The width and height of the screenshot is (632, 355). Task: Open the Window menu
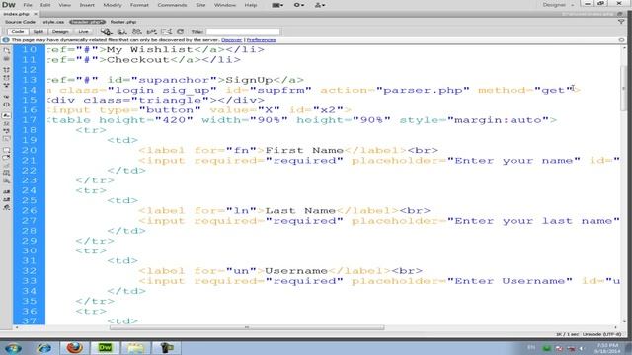click(x=225, y=5)
